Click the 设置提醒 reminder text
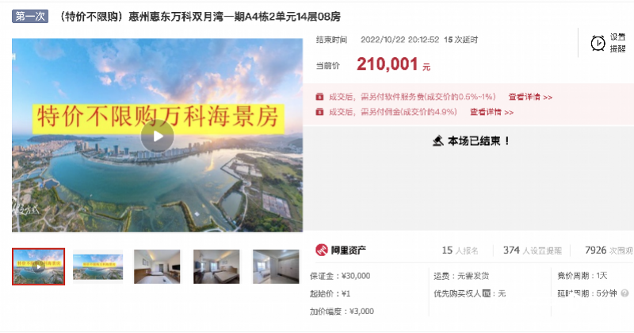634x333 pixels. tap(617, 43)
